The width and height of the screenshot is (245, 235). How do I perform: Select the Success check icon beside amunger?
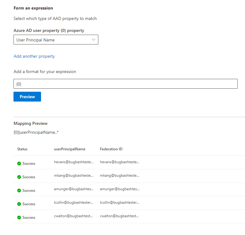pos(19,190)
